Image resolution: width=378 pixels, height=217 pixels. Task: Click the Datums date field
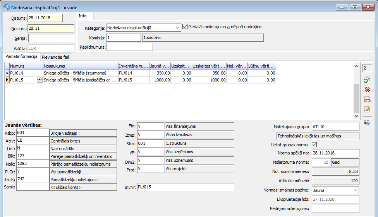[45, 18]
